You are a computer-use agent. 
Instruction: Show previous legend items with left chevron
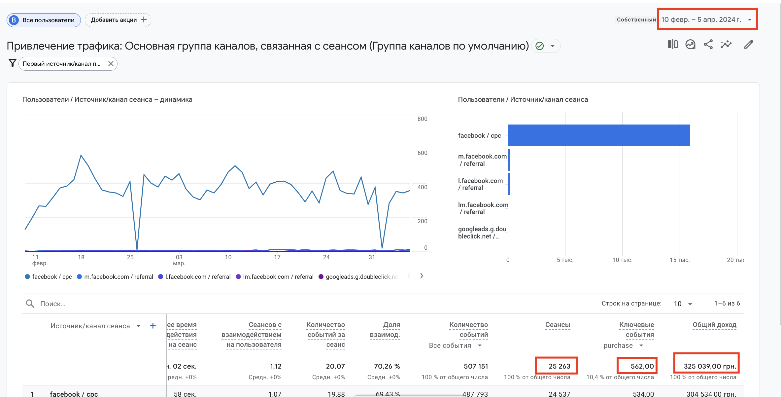[x=409, y=276]
